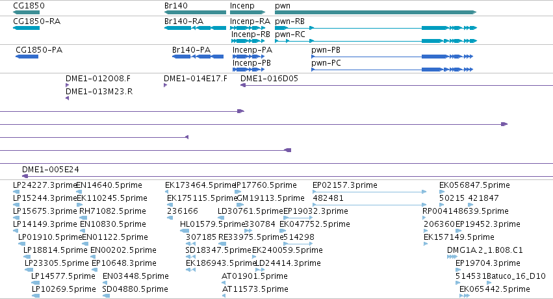Select the Br140-RA transcript glyph
553x299 pixels.
pyautogui.click(x=195, y=28)
